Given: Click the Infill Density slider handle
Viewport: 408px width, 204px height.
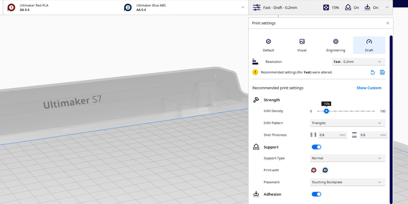Looking at the screenshot, I should [326, 111].
